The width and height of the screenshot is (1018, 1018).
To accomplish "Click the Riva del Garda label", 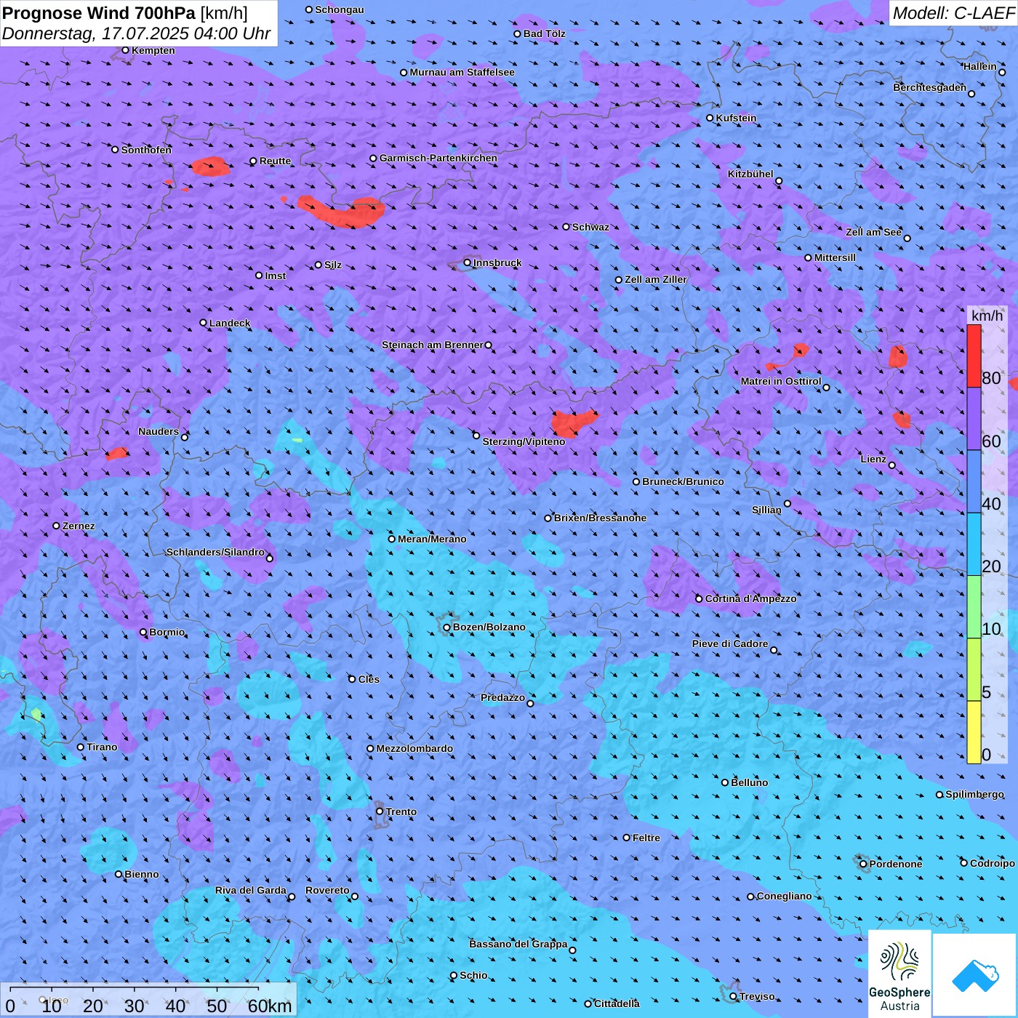I will point(250,890).
